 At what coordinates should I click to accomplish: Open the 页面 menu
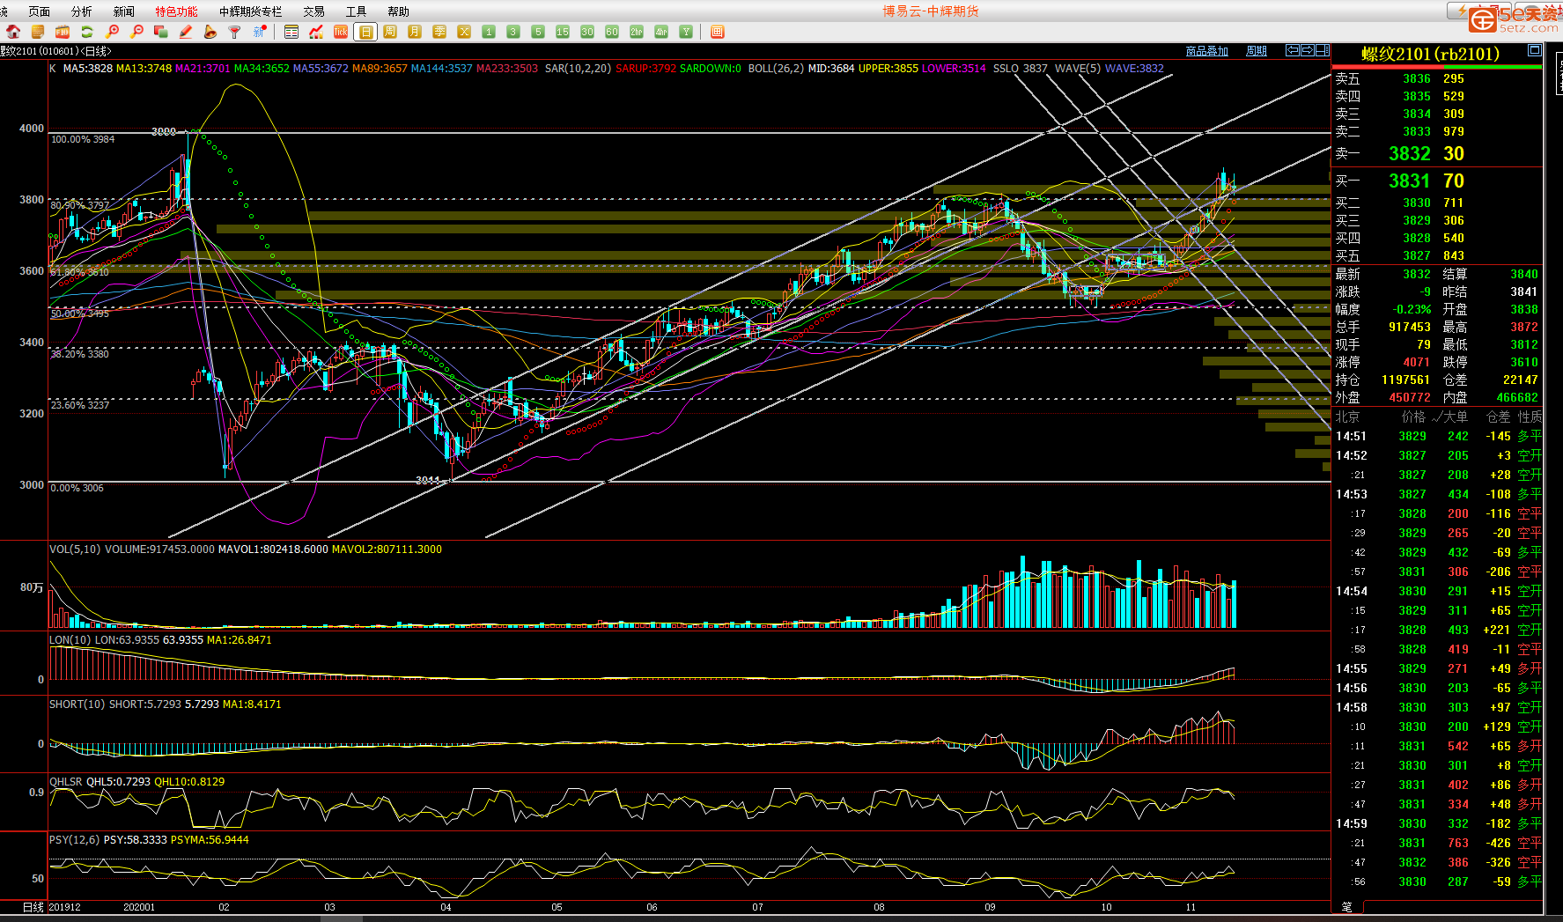tap(39, 11)
